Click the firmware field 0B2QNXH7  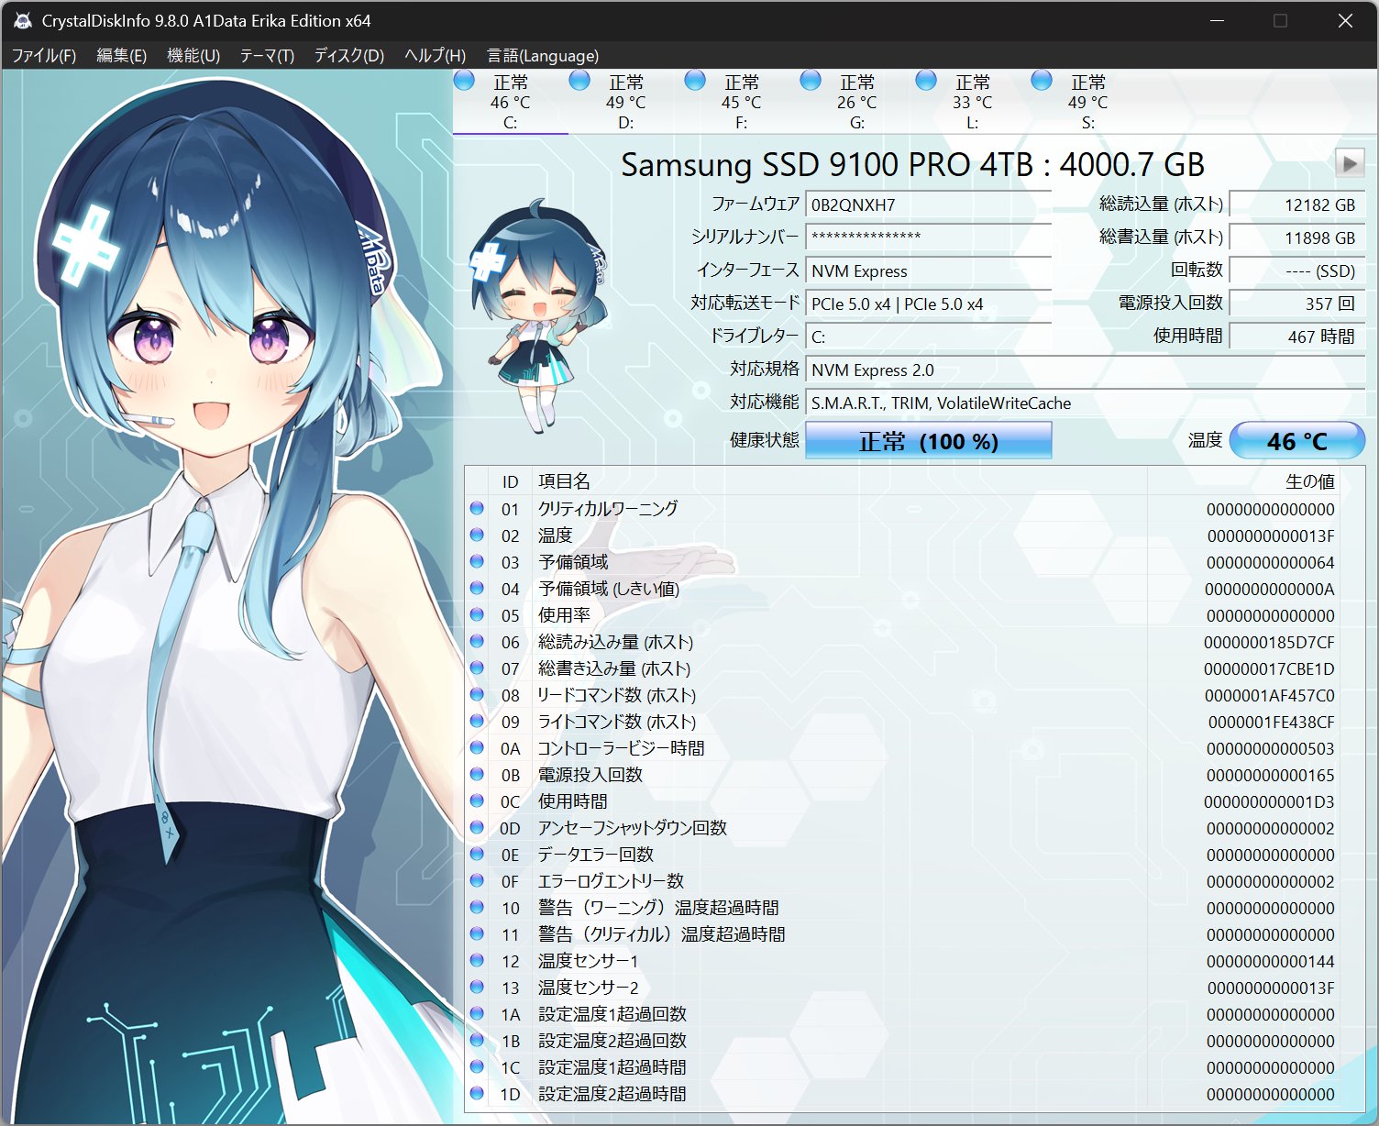coord(928,204)
